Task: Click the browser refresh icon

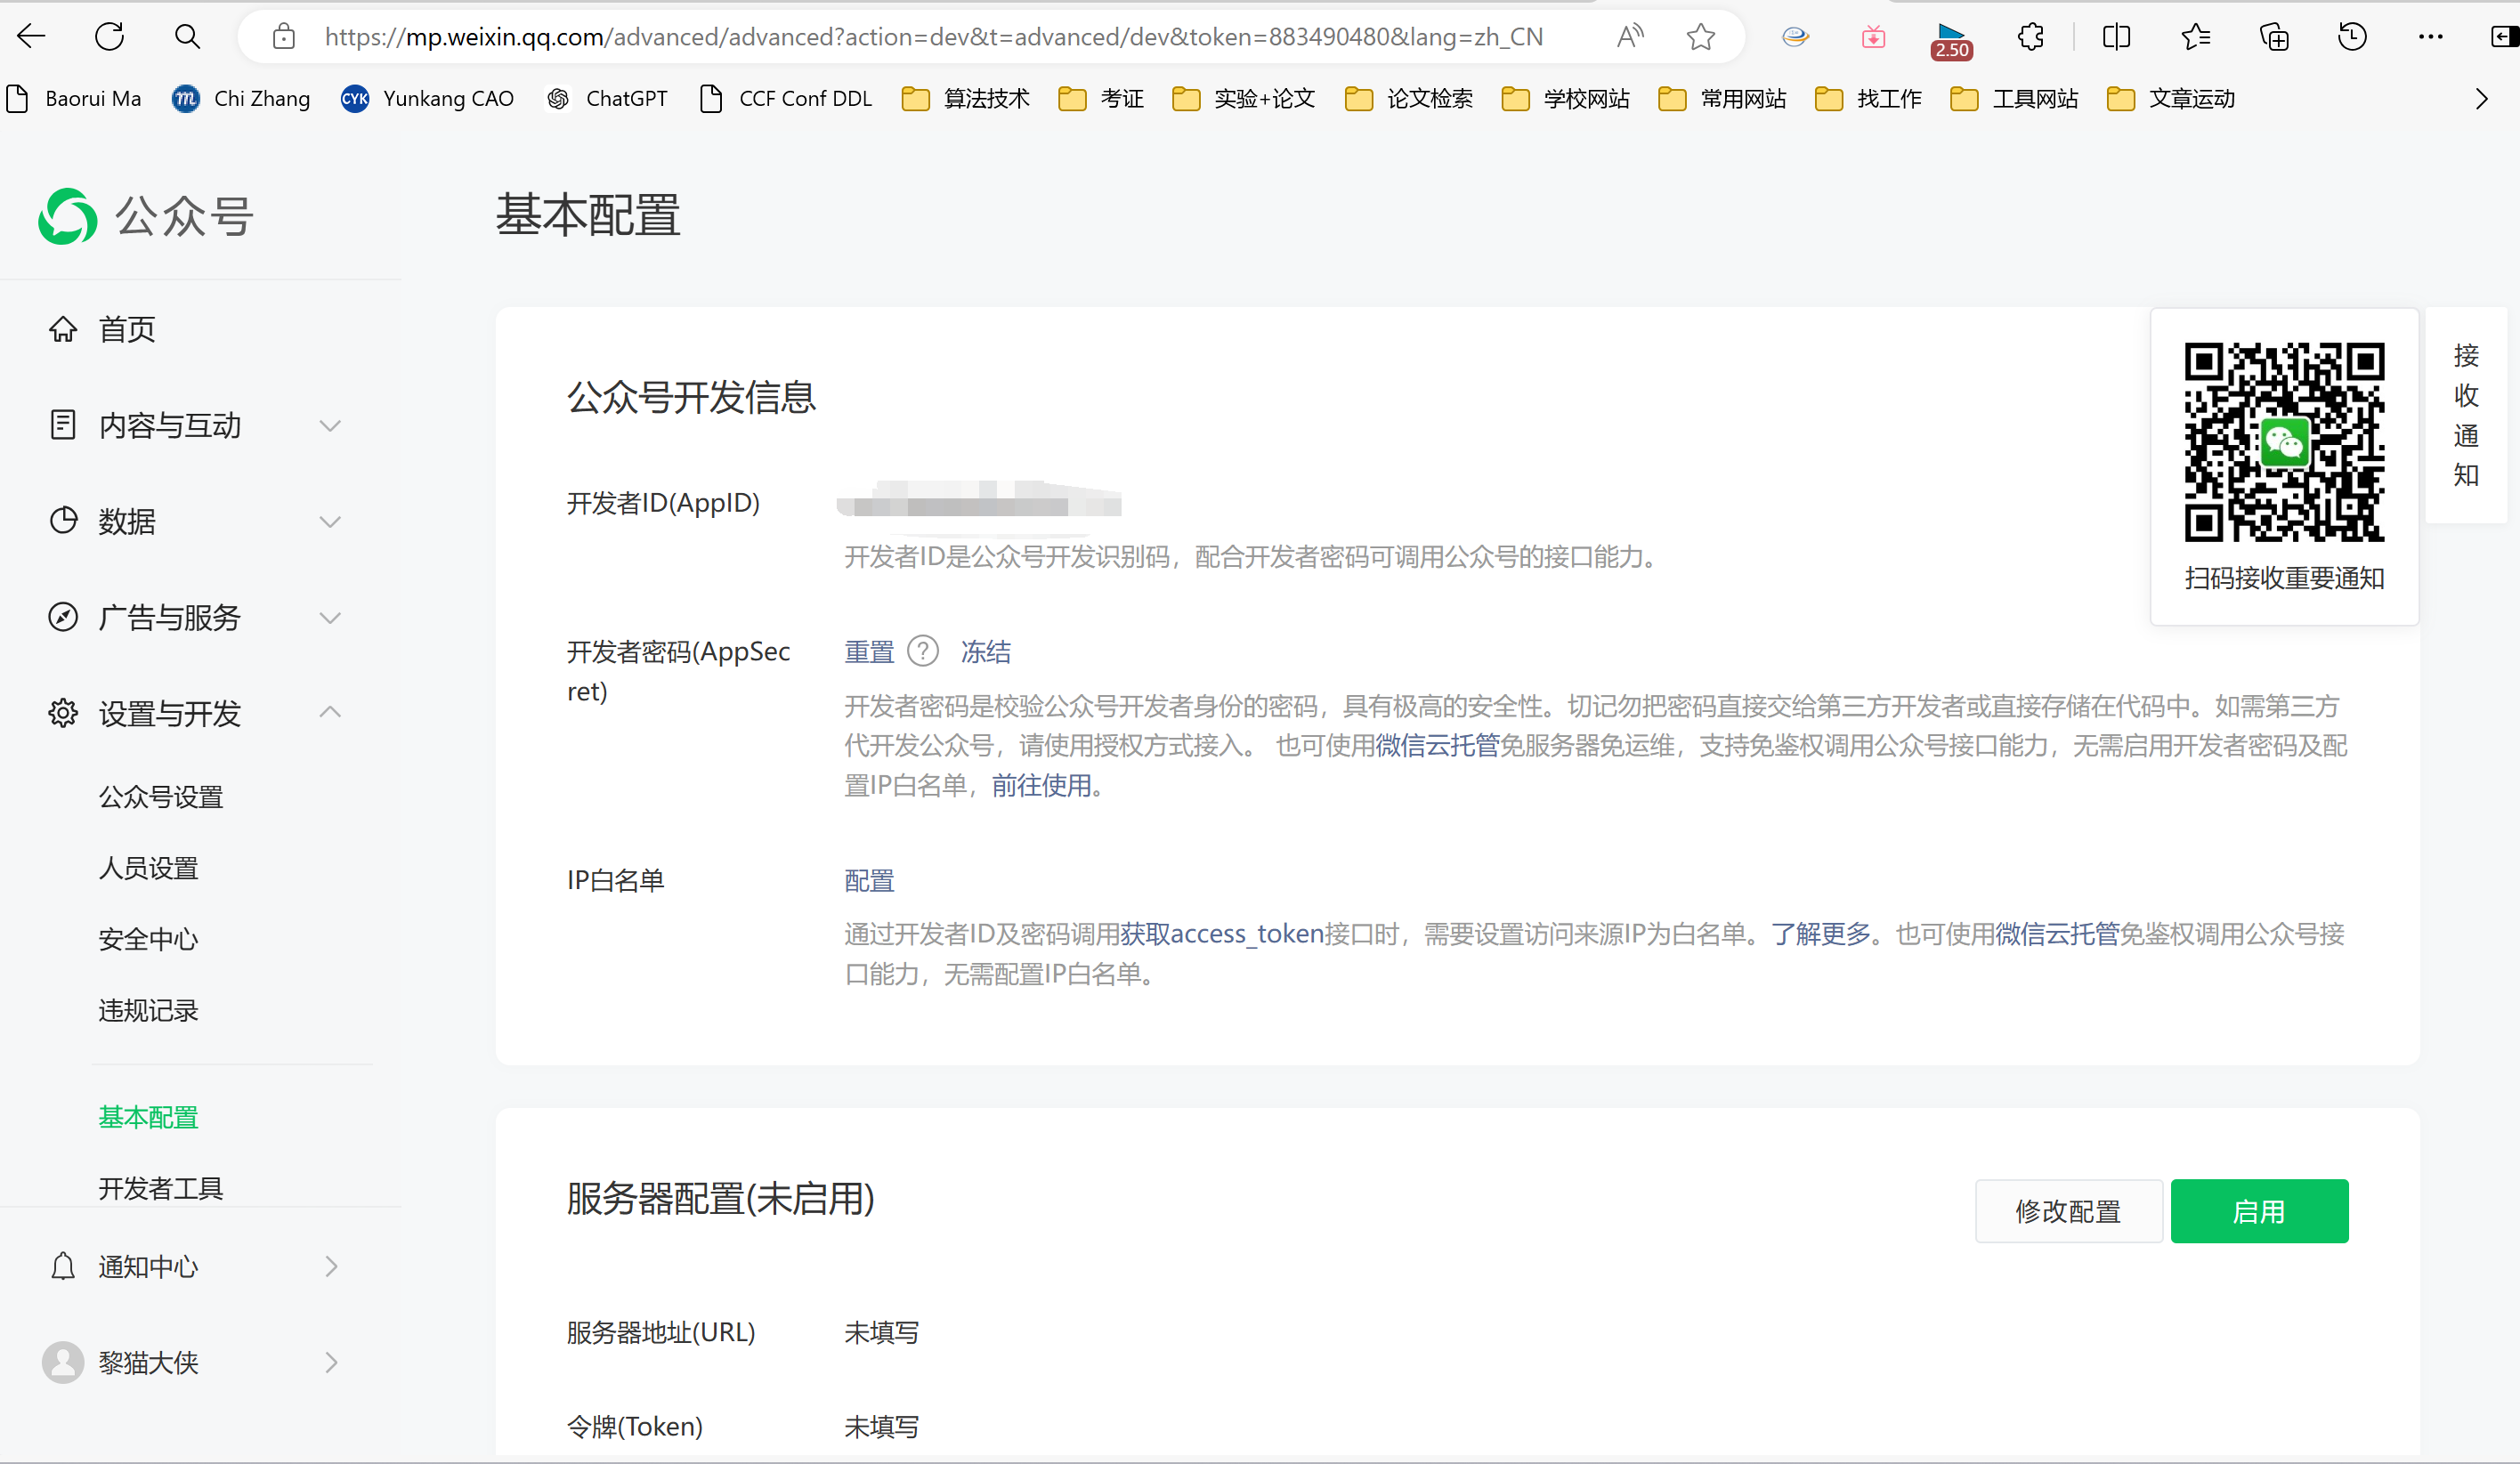Action: click(x=109, y=37)
